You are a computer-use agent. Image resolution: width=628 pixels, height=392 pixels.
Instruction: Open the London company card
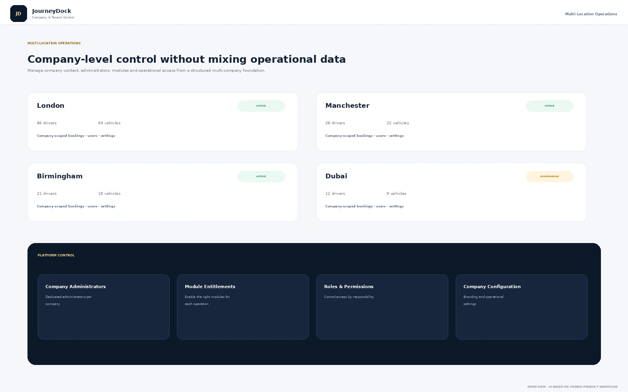click(x=163, y=122)
